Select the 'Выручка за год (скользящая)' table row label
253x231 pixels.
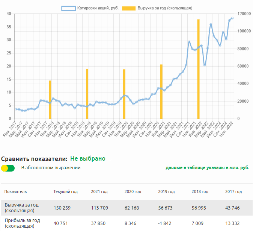(x=22, y=208)
